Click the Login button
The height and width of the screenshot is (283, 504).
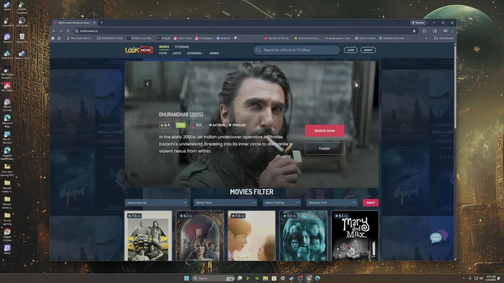350,50
